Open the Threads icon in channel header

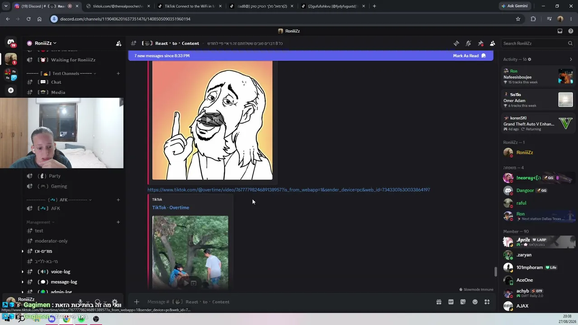tap(456, 43)
